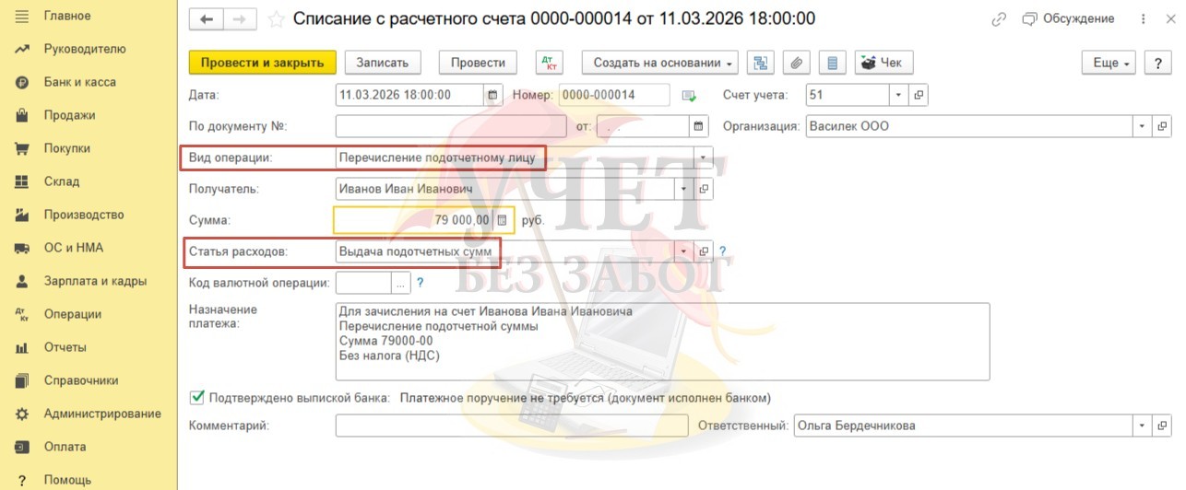Screen dimensions: 1186x490
Task: Open Банк и касса coin icon
Action: point(22,82)
